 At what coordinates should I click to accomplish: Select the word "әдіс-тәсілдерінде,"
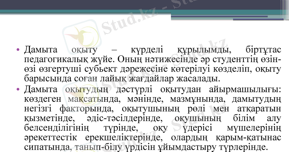[x=125, y=118]
